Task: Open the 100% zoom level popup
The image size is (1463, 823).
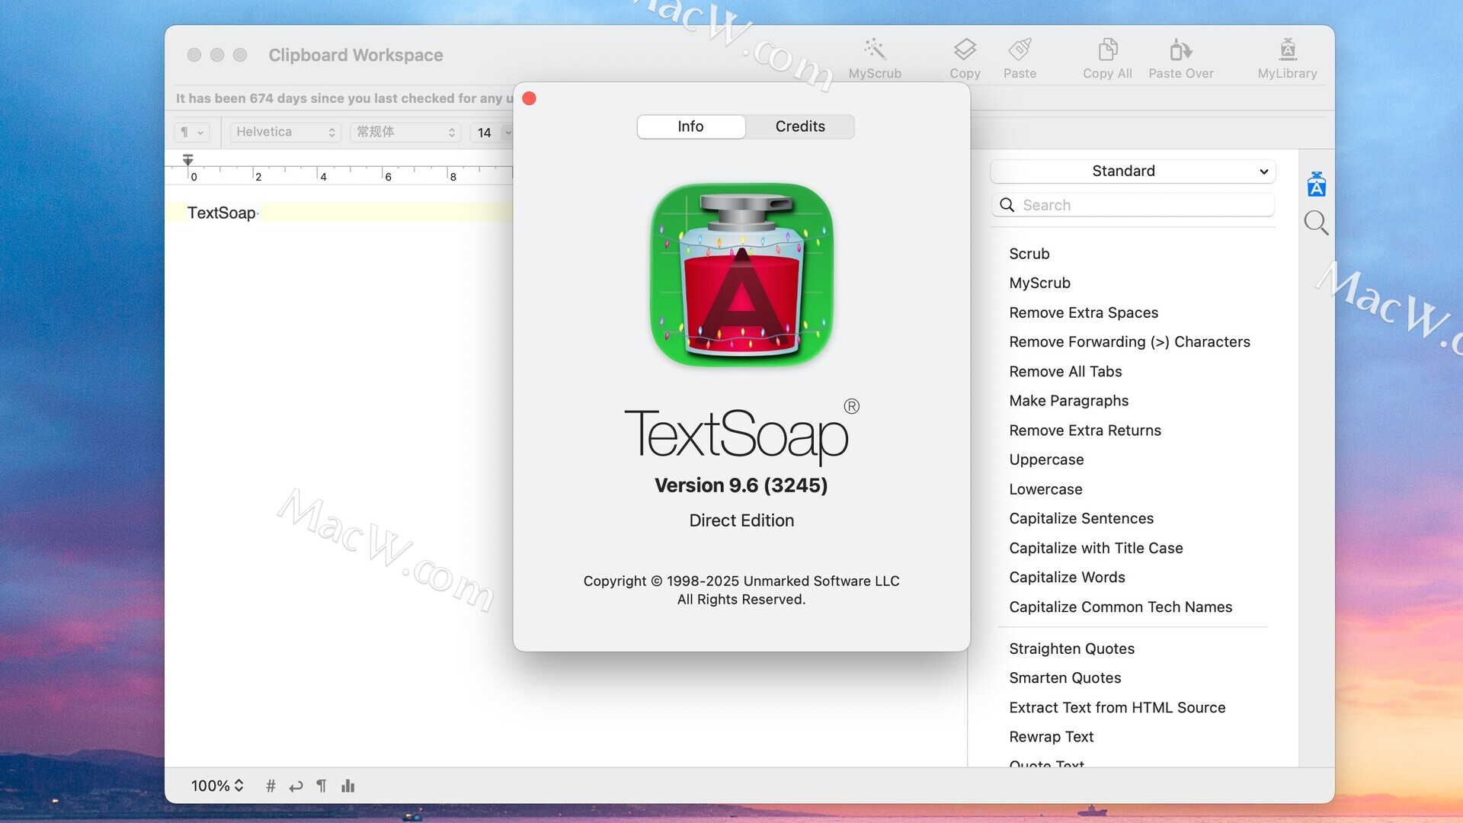Action: (x=217, y=786)
